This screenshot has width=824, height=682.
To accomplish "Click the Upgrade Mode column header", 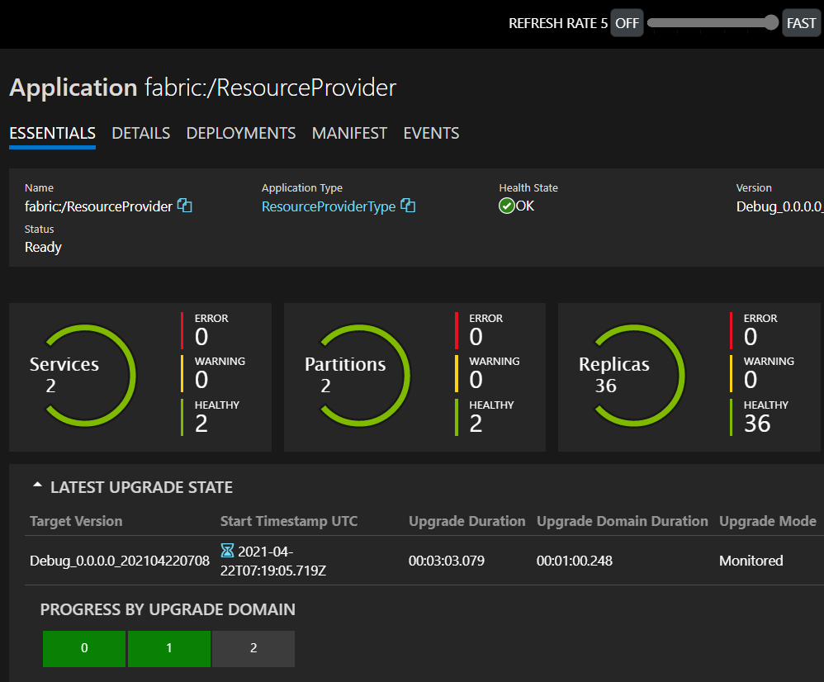I will pyautogui.click(x=768, y=521).
